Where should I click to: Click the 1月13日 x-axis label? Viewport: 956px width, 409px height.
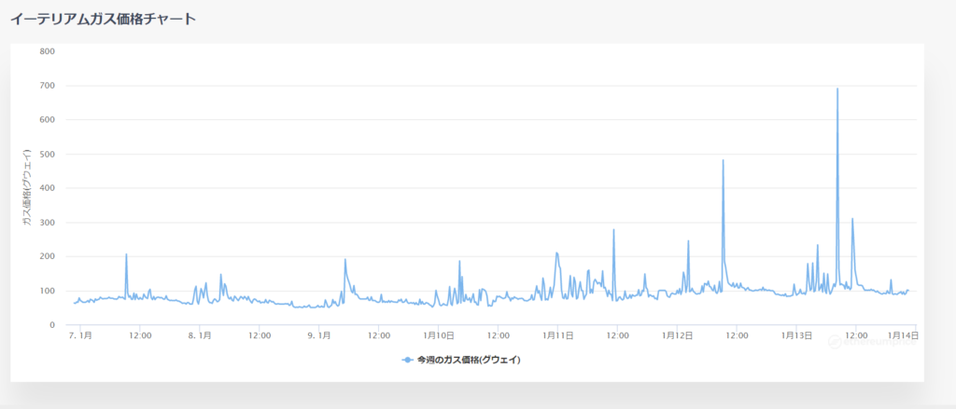click(795, 334)
